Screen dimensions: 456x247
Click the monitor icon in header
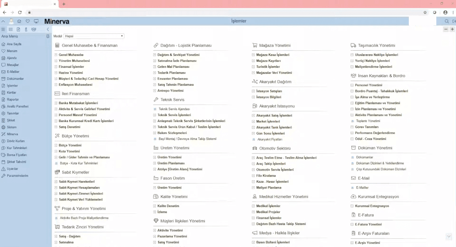36,21
